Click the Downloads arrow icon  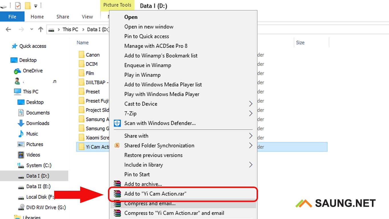point(21,123)
